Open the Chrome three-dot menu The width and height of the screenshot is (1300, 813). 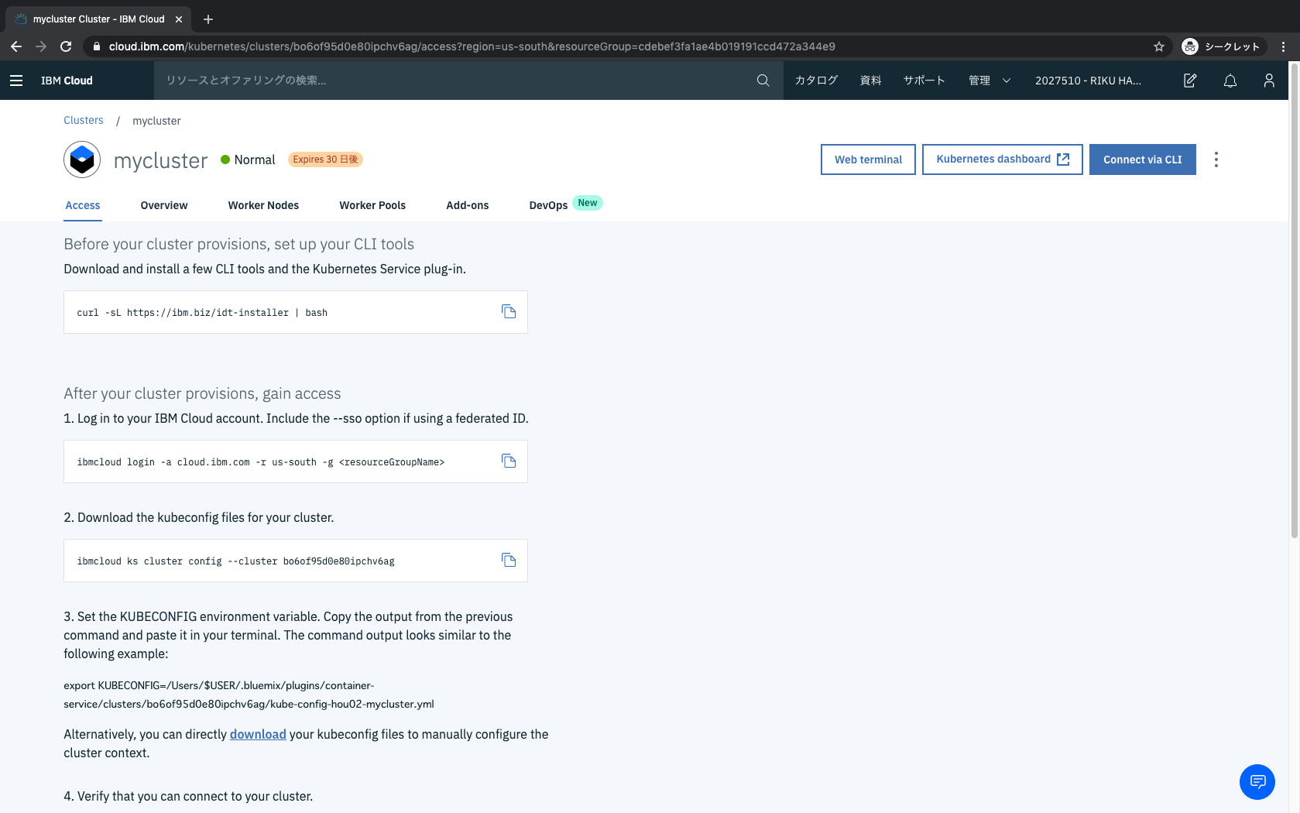pos(1283,46)
